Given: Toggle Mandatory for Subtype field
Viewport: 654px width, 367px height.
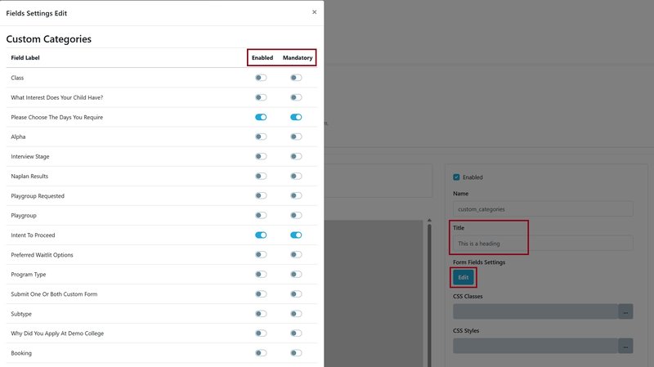Looking at the screenshot, I should 296,314.
